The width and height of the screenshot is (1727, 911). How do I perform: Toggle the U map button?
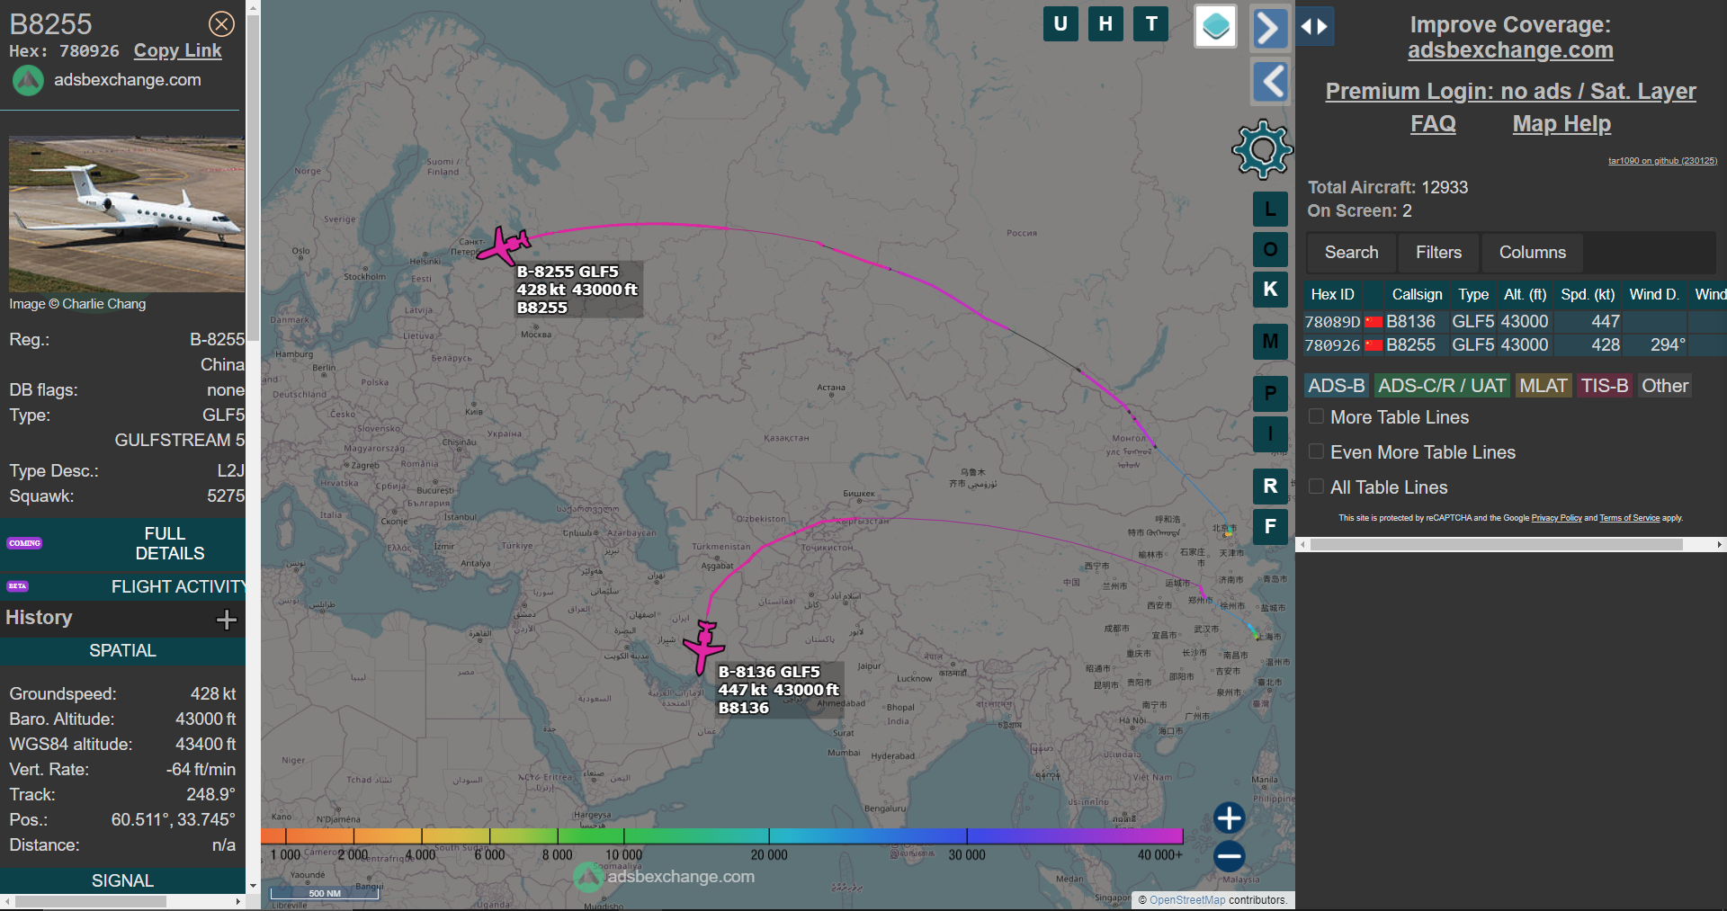click(x=1060, y=24)
